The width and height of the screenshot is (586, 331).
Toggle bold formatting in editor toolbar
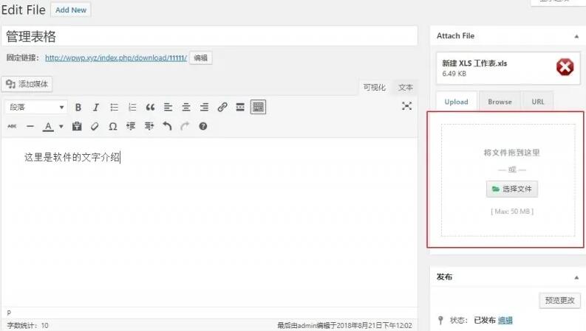coord(78,108)
